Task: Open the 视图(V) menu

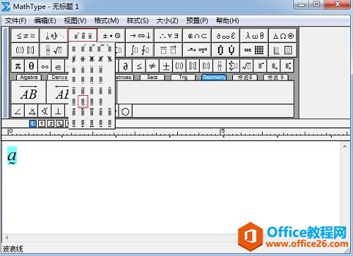Action: [75, 20]
